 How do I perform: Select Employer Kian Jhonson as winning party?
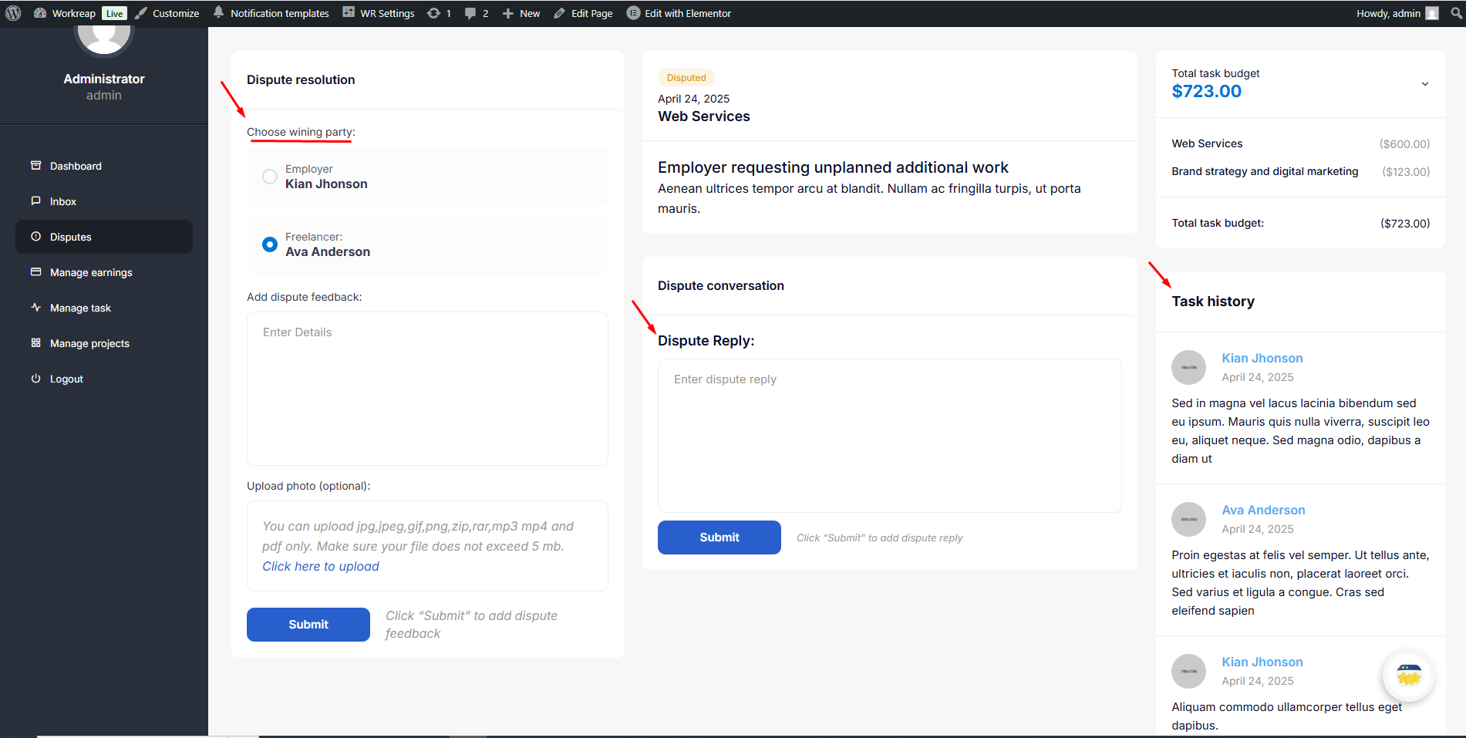point(270,177)
